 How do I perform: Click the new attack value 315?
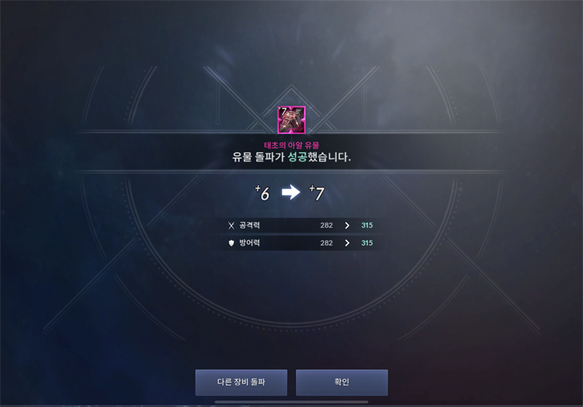tap(367, 225)
